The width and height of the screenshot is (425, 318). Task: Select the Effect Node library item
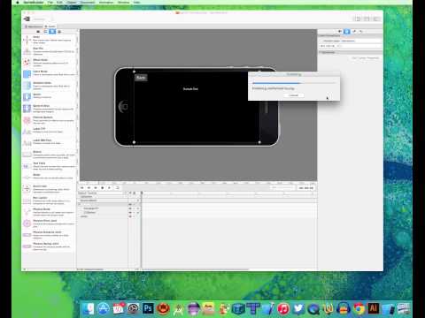click(x=49, y=63)
